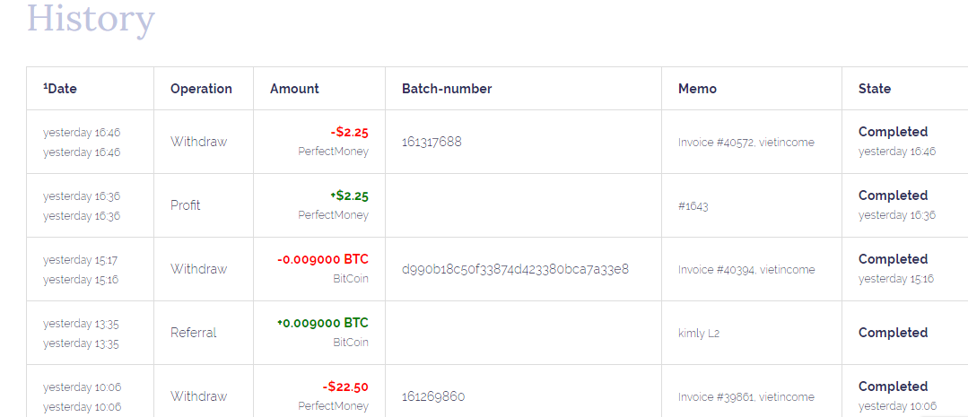Click the memo #1643 on the Profit row
This screenshot has width=968, height=417.
(693, 206)
